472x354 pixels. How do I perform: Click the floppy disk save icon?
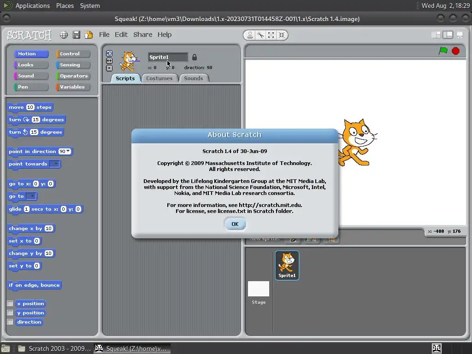click(x=76, y=35)
